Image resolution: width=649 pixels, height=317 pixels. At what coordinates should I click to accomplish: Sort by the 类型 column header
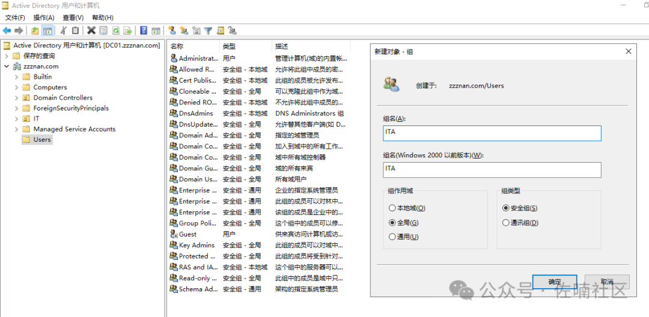pos(245,46)
